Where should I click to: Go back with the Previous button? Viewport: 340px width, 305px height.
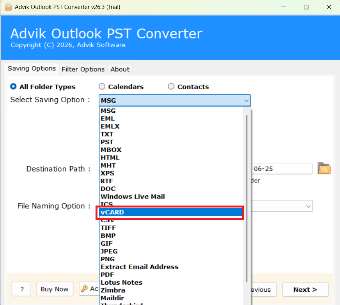click(264, 289)
